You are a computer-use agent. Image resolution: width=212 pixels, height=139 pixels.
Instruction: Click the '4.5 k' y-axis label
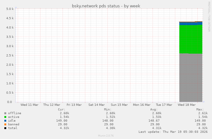[10, 18]
